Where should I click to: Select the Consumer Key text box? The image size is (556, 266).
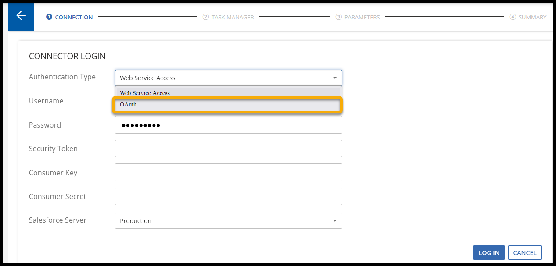228,173
